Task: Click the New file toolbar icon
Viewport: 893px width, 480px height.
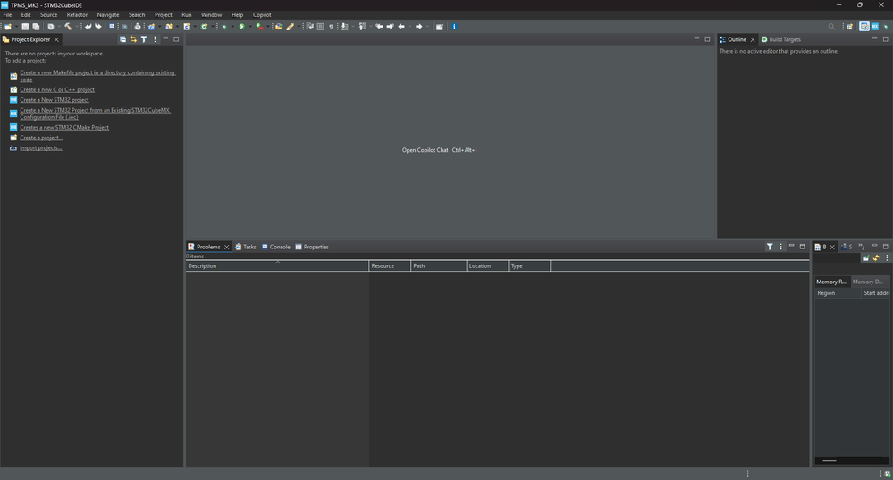Action: click(7, 27)
